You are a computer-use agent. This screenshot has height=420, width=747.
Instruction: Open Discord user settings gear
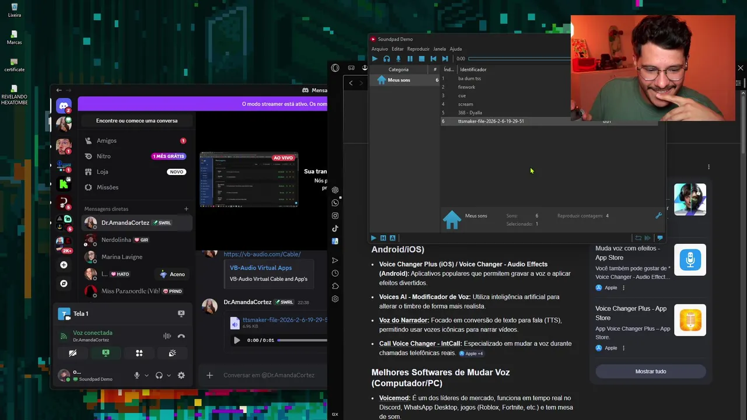[x=181, y=376]
